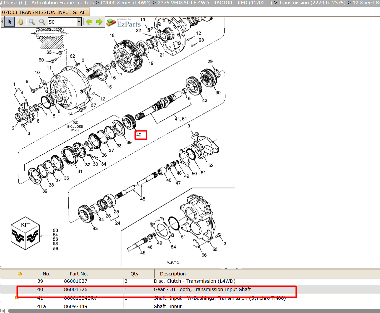Click description Disc, Clutch - Transmission (L4WD)

(x=194, y=281)
